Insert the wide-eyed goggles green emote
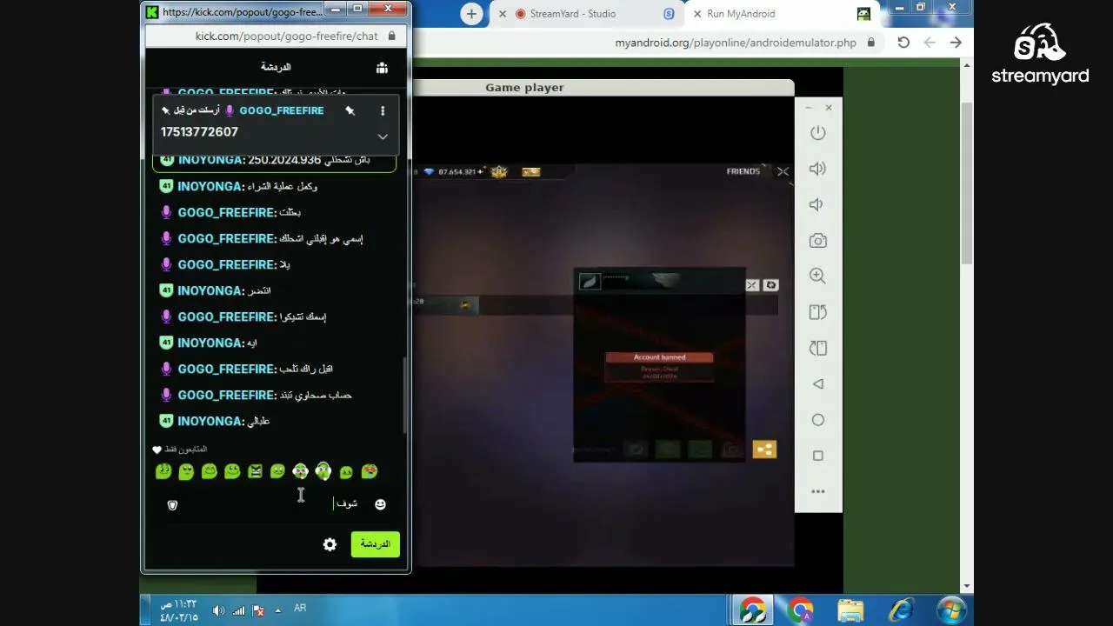The image size is (1113, 626). tap(300, 471)
